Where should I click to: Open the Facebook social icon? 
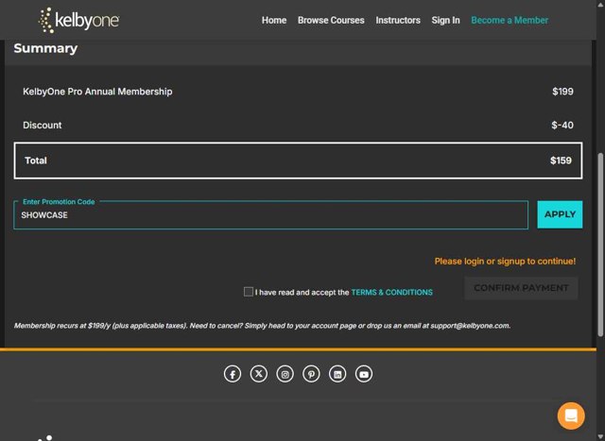click(233, 374)
